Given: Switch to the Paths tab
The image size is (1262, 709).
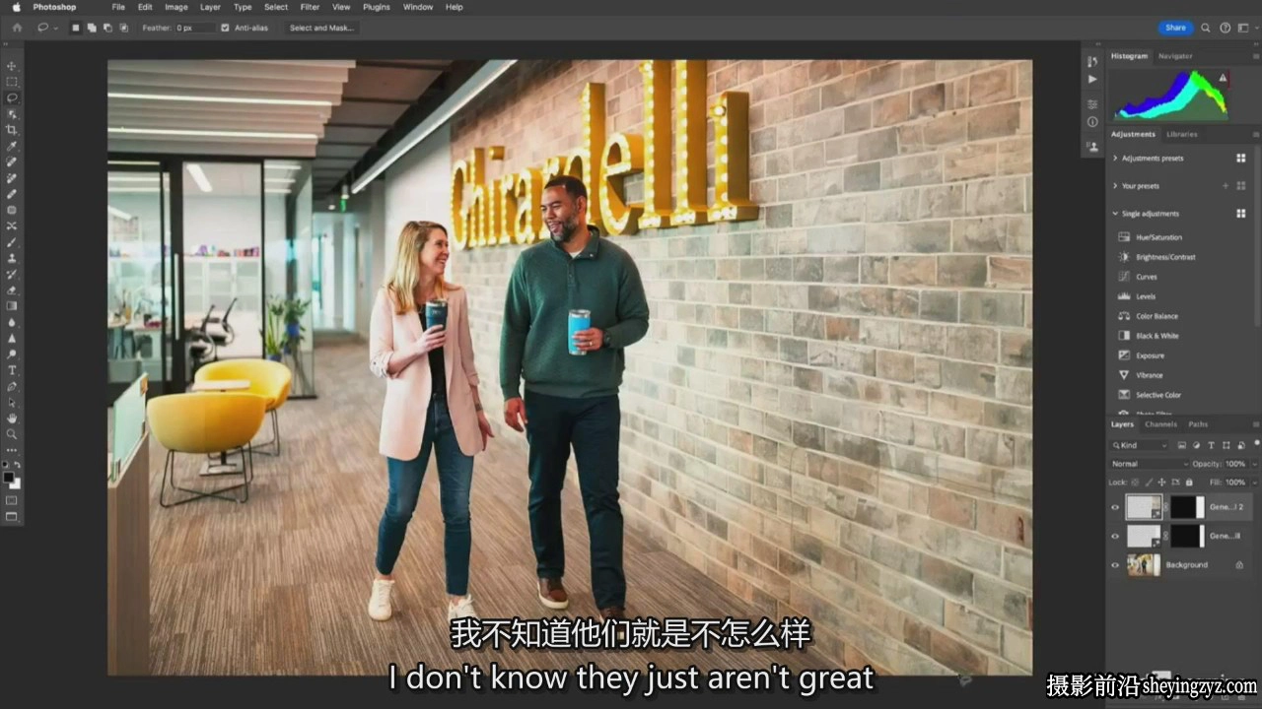Looking at the screenshot, I should [1198, 424].
